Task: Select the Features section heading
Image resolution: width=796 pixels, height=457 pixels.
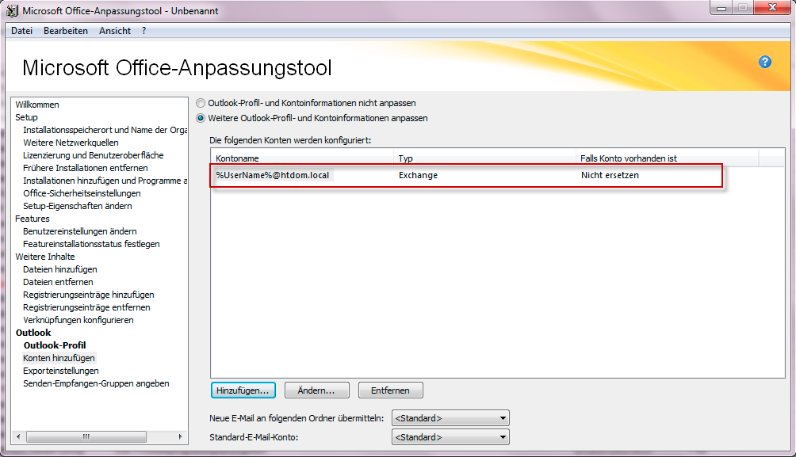Action: tap(32, 219)
